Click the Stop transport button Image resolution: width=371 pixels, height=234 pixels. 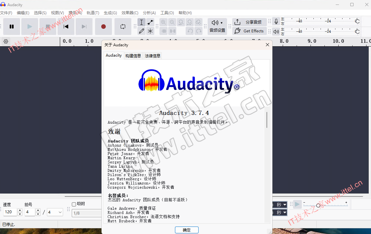click(48, 27)
